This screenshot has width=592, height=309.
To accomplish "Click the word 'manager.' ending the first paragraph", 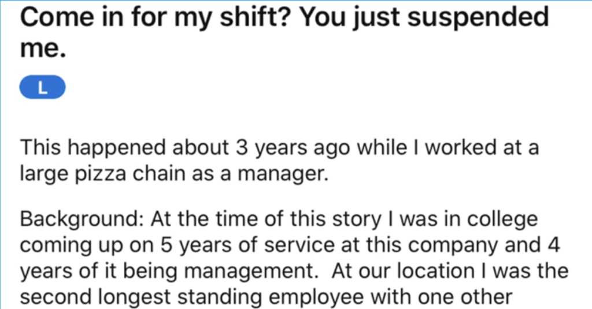I will (x=283, y=173).
